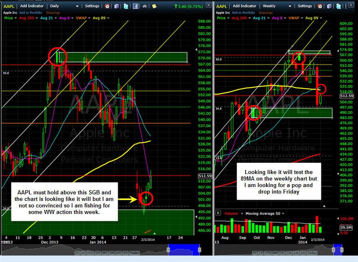Click the 2/5/2014 date marker on Weekly chart
The height and width of the screenshot is (262, 358).
318,240
